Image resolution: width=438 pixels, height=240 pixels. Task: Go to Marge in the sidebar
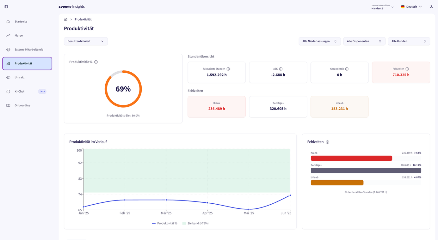tap(19, 36)
